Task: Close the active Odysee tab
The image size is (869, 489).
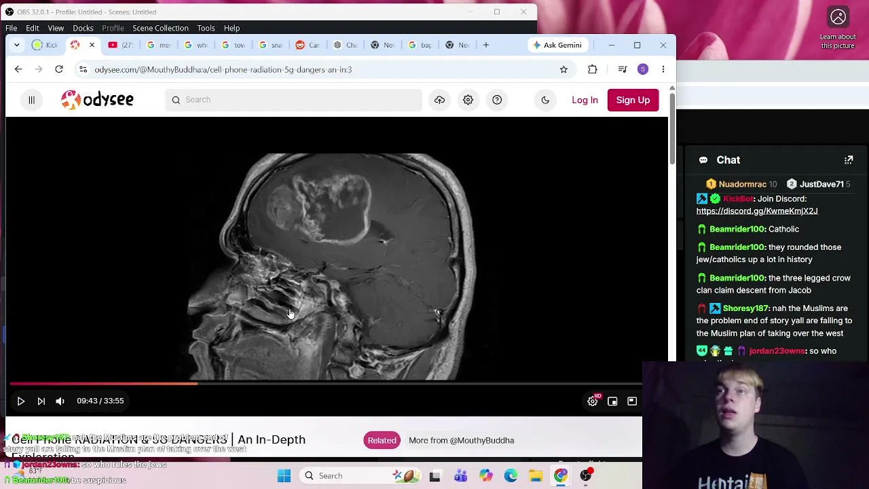Action: pyautogui.click(x=92, y=45)
